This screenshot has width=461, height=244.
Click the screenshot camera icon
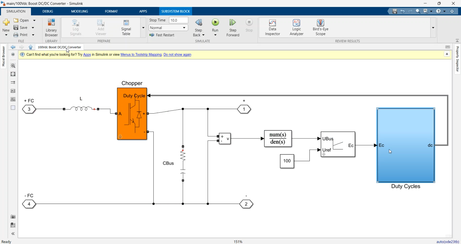click(13, 216)
